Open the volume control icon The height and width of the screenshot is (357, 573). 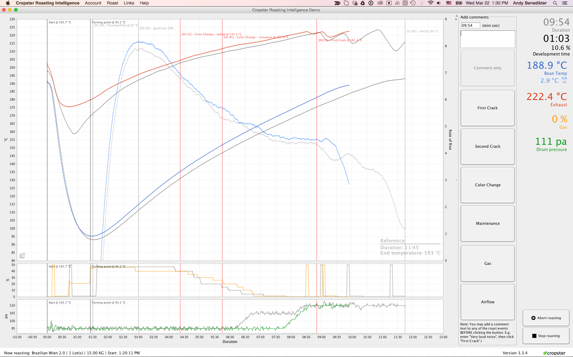click(439, 3)
